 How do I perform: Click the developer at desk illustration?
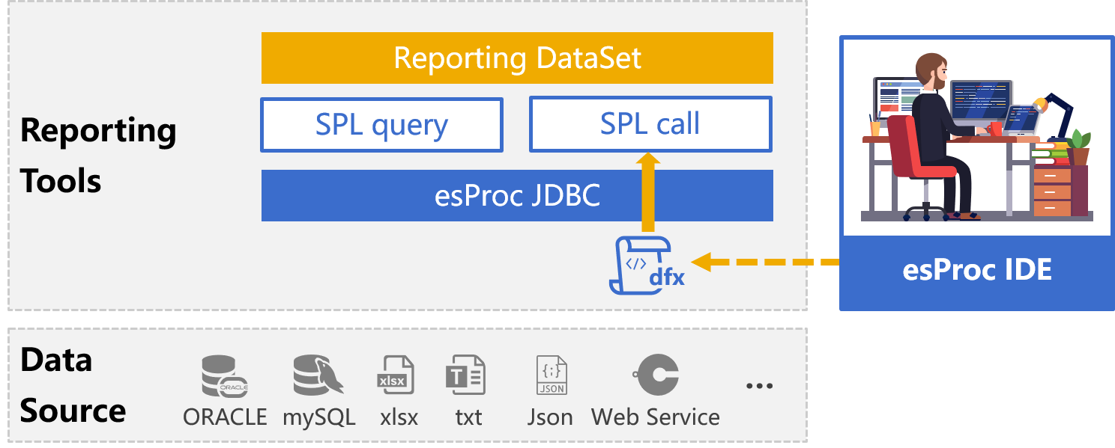[977, 137]
